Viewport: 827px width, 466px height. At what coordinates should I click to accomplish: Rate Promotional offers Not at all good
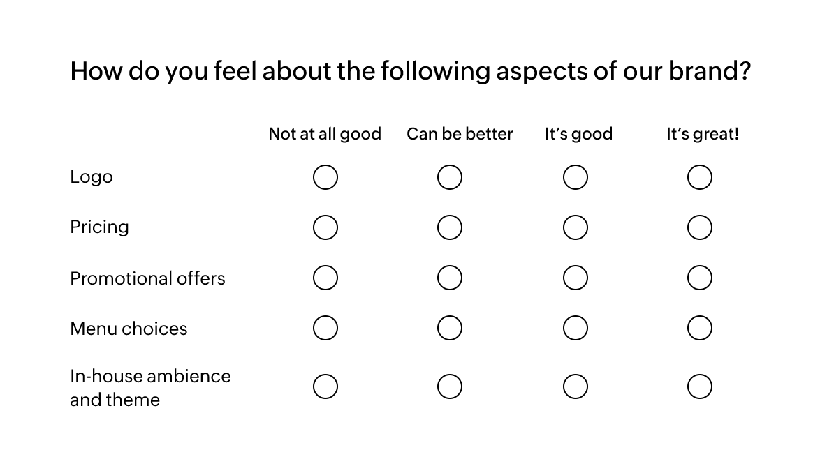point(325,278)
